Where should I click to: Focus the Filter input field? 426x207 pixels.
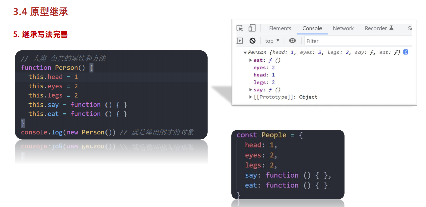(x=358, y=41)
